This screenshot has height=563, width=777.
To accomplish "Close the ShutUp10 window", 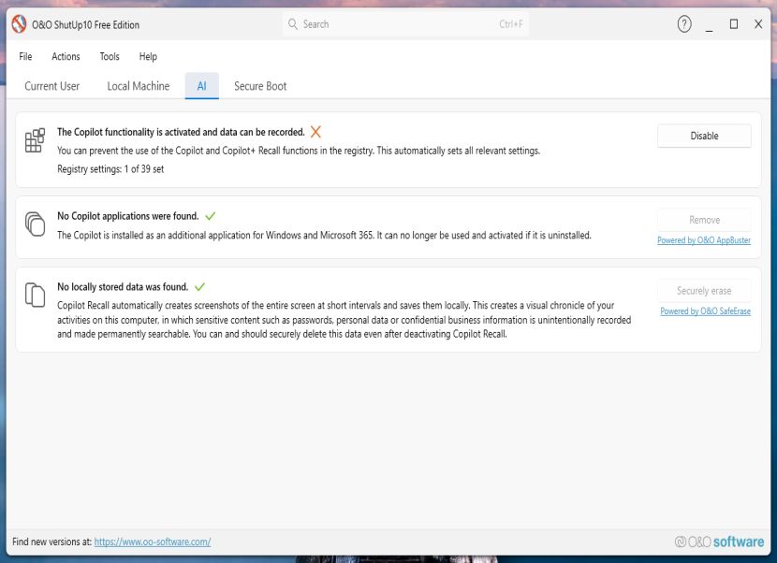I will (x=758, y=23).
